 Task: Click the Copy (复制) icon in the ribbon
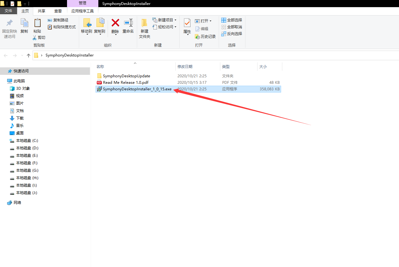pyautogui.click(x=24, y=23)
